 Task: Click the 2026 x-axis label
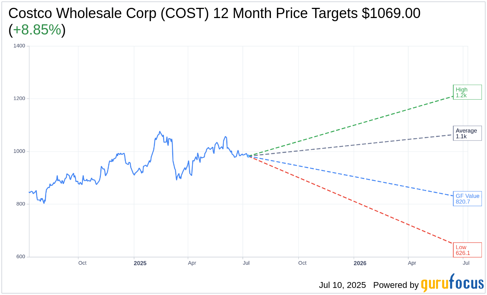click(x=360, y=263)
